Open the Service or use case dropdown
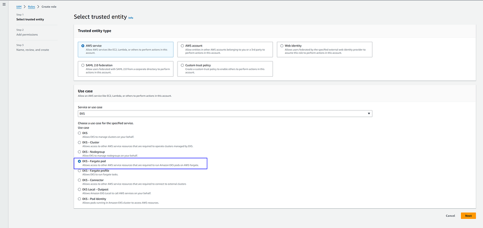Image resolution: width=483 pixels, height=228 pixels. tap(225, 114)
